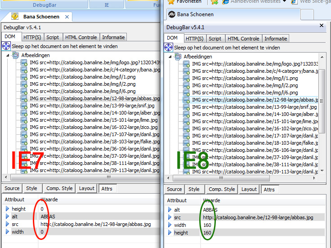This screenshot has height=248, width=331.
Task: Select the 16-102-large/zico.jpg row in IE8 tree
Action: pos(255,128)
